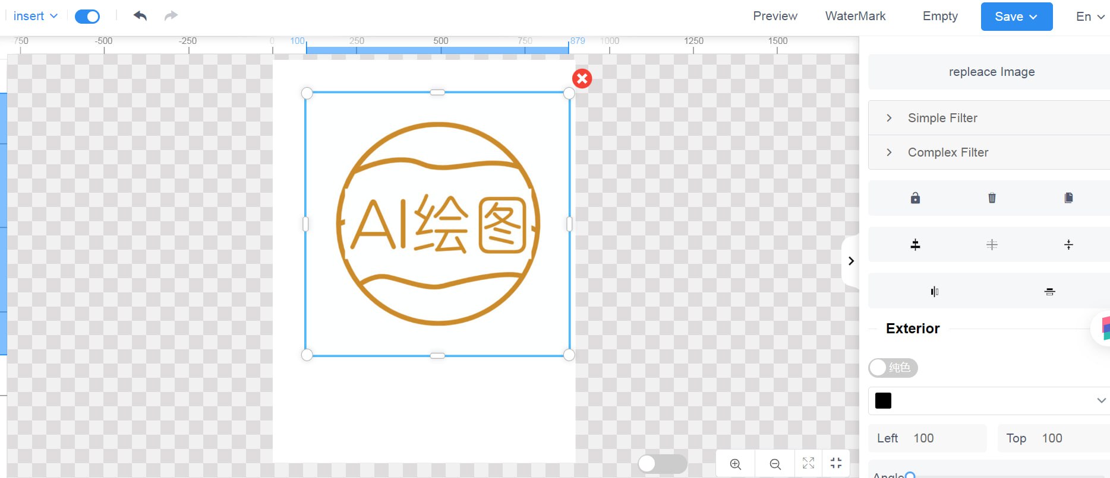Click the black color swatch
This screenshot has width=1110, height=478.
pos(883,401)
